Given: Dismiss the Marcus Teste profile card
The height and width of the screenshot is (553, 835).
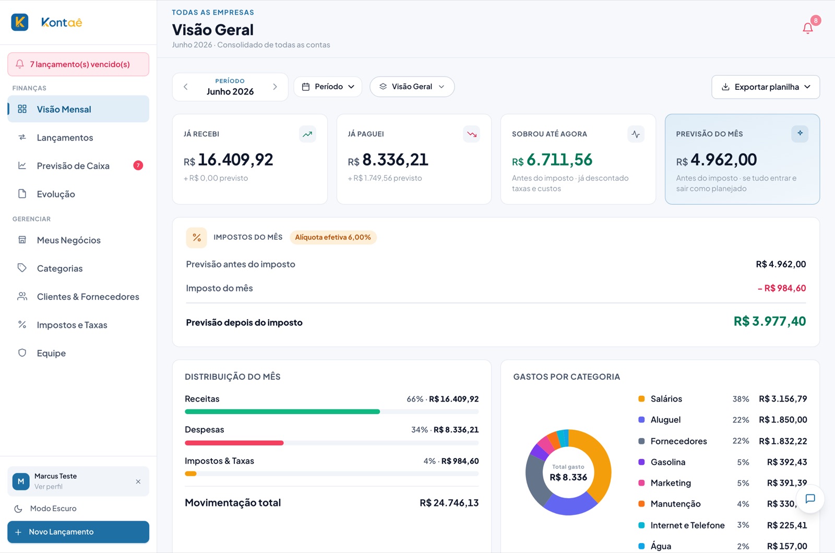Looking at the screenshot, I should click(x=138, y=481).
